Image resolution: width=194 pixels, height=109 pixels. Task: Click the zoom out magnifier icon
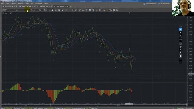(59, 10)
